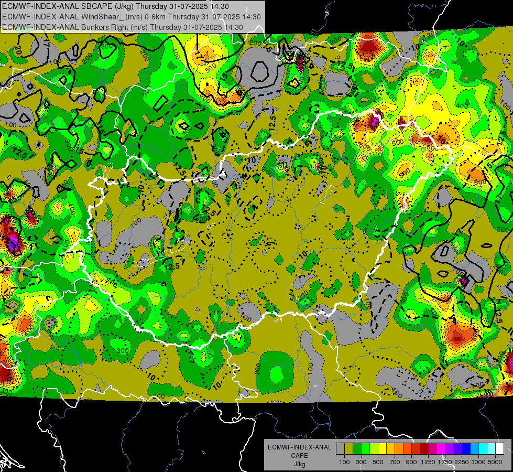The width and height of the screenshot is (513, 472).
Task: Click the WindShear 0-6km title line
Action: (x=131, y=17)
